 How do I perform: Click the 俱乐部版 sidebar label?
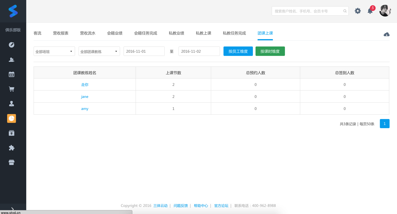(13, 30)
